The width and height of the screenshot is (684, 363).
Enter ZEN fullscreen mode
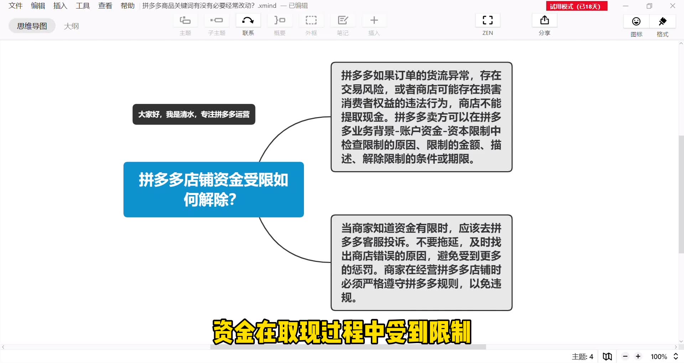488,21
